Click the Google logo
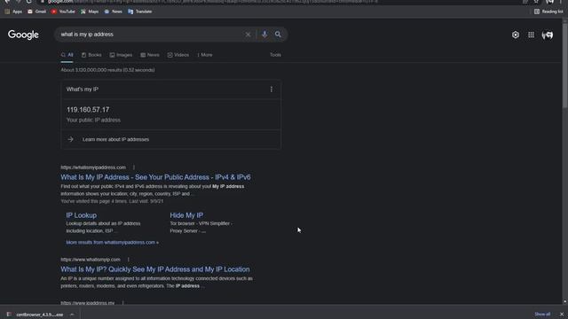The image size is (568, 319). [23, 35]
